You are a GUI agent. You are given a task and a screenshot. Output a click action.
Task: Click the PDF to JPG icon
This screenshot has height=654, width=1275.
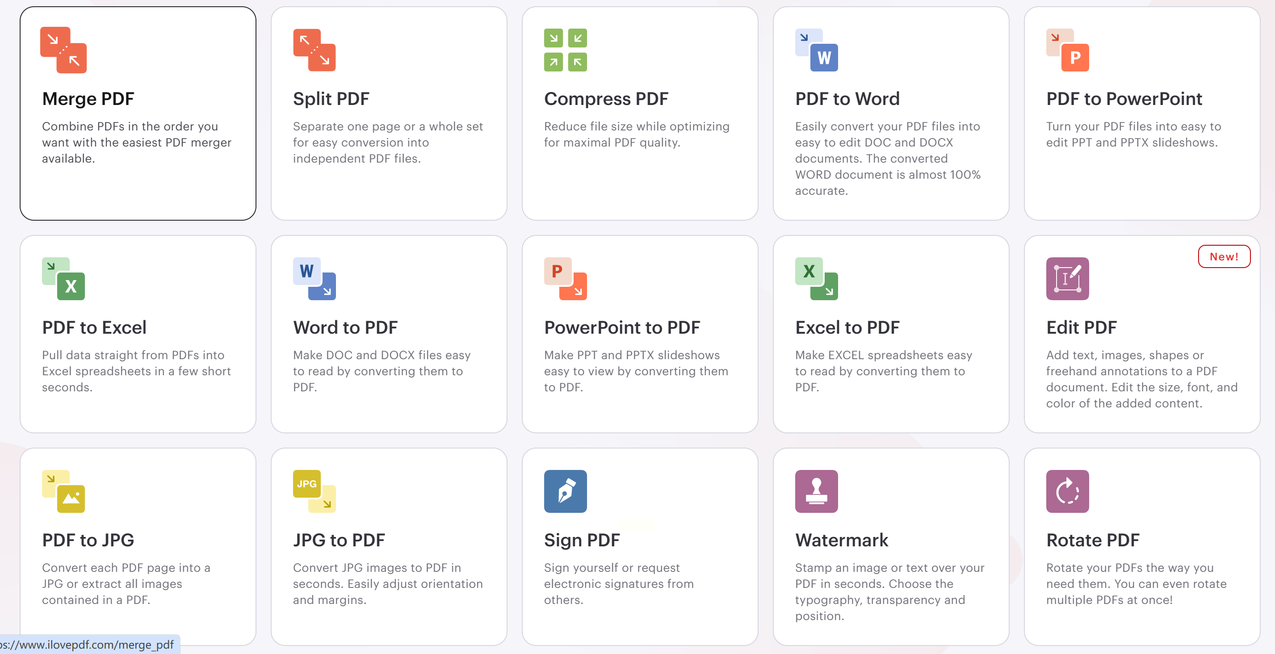[63, 491]
